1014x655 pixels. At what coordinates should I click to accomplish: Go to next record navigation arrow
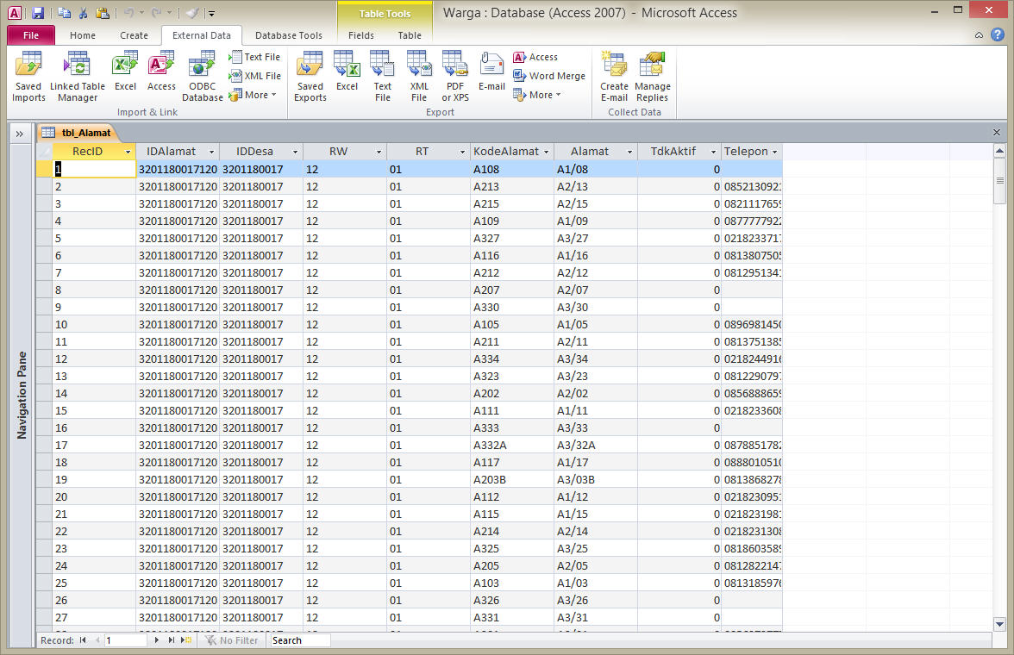pyautogui.click(x=157, y=640)
